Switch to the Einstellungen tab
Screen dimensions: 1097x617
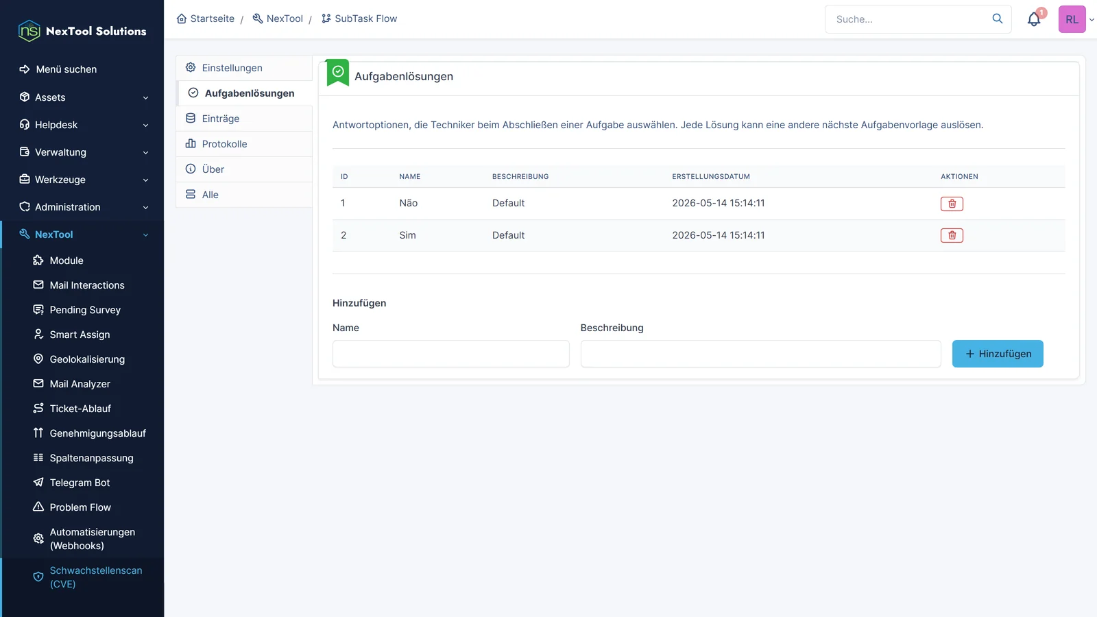point(244,68)
